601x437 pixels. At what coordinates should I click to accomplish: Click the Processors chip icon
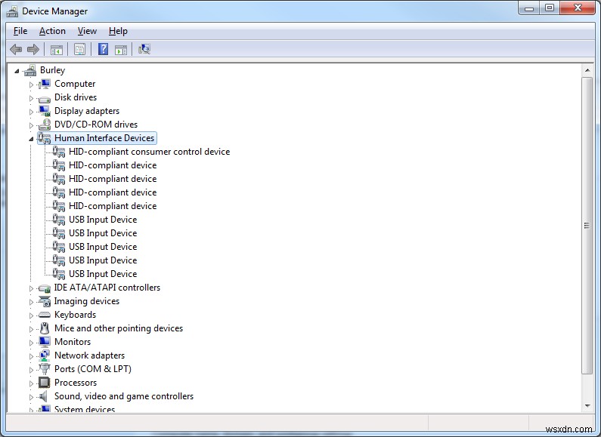tap(45, 383)
